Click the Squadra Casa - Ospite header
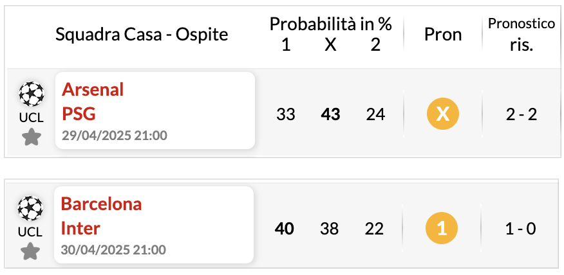This screenshot has height=275, width=564. click(x=142, y=35)
